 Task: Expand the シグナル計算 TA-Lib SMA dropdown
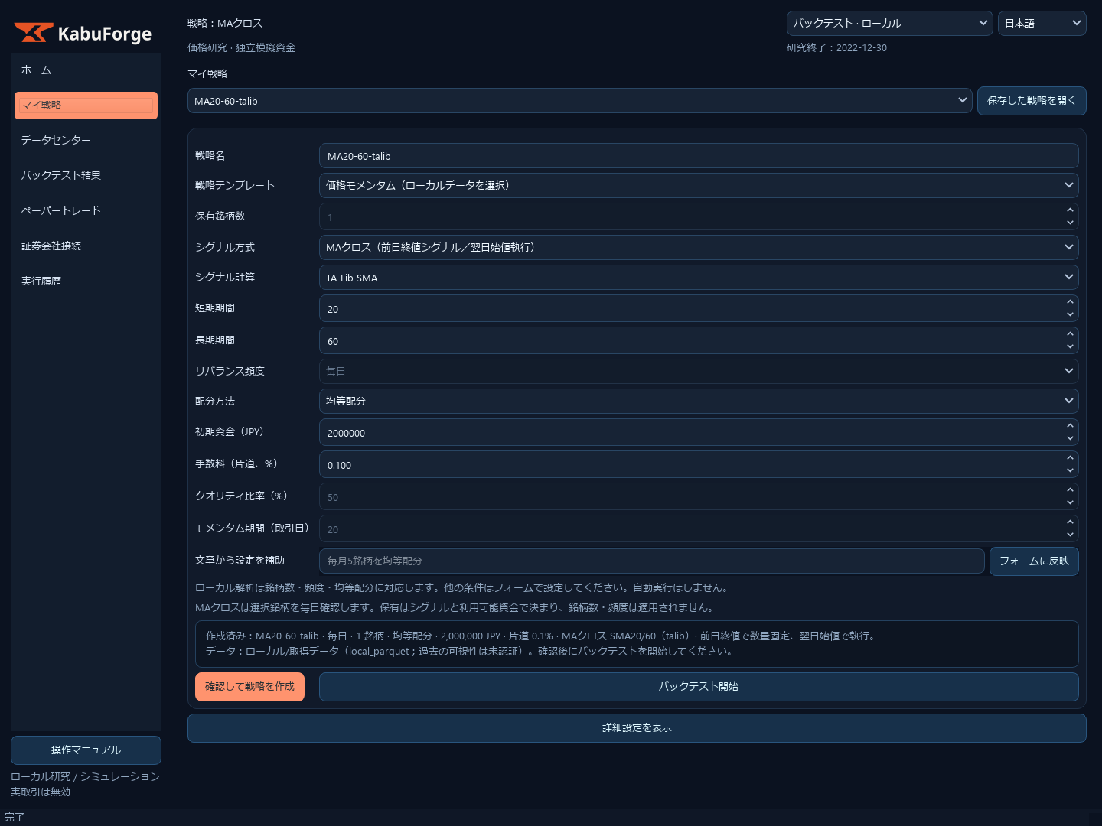click(x=699, y=278)
